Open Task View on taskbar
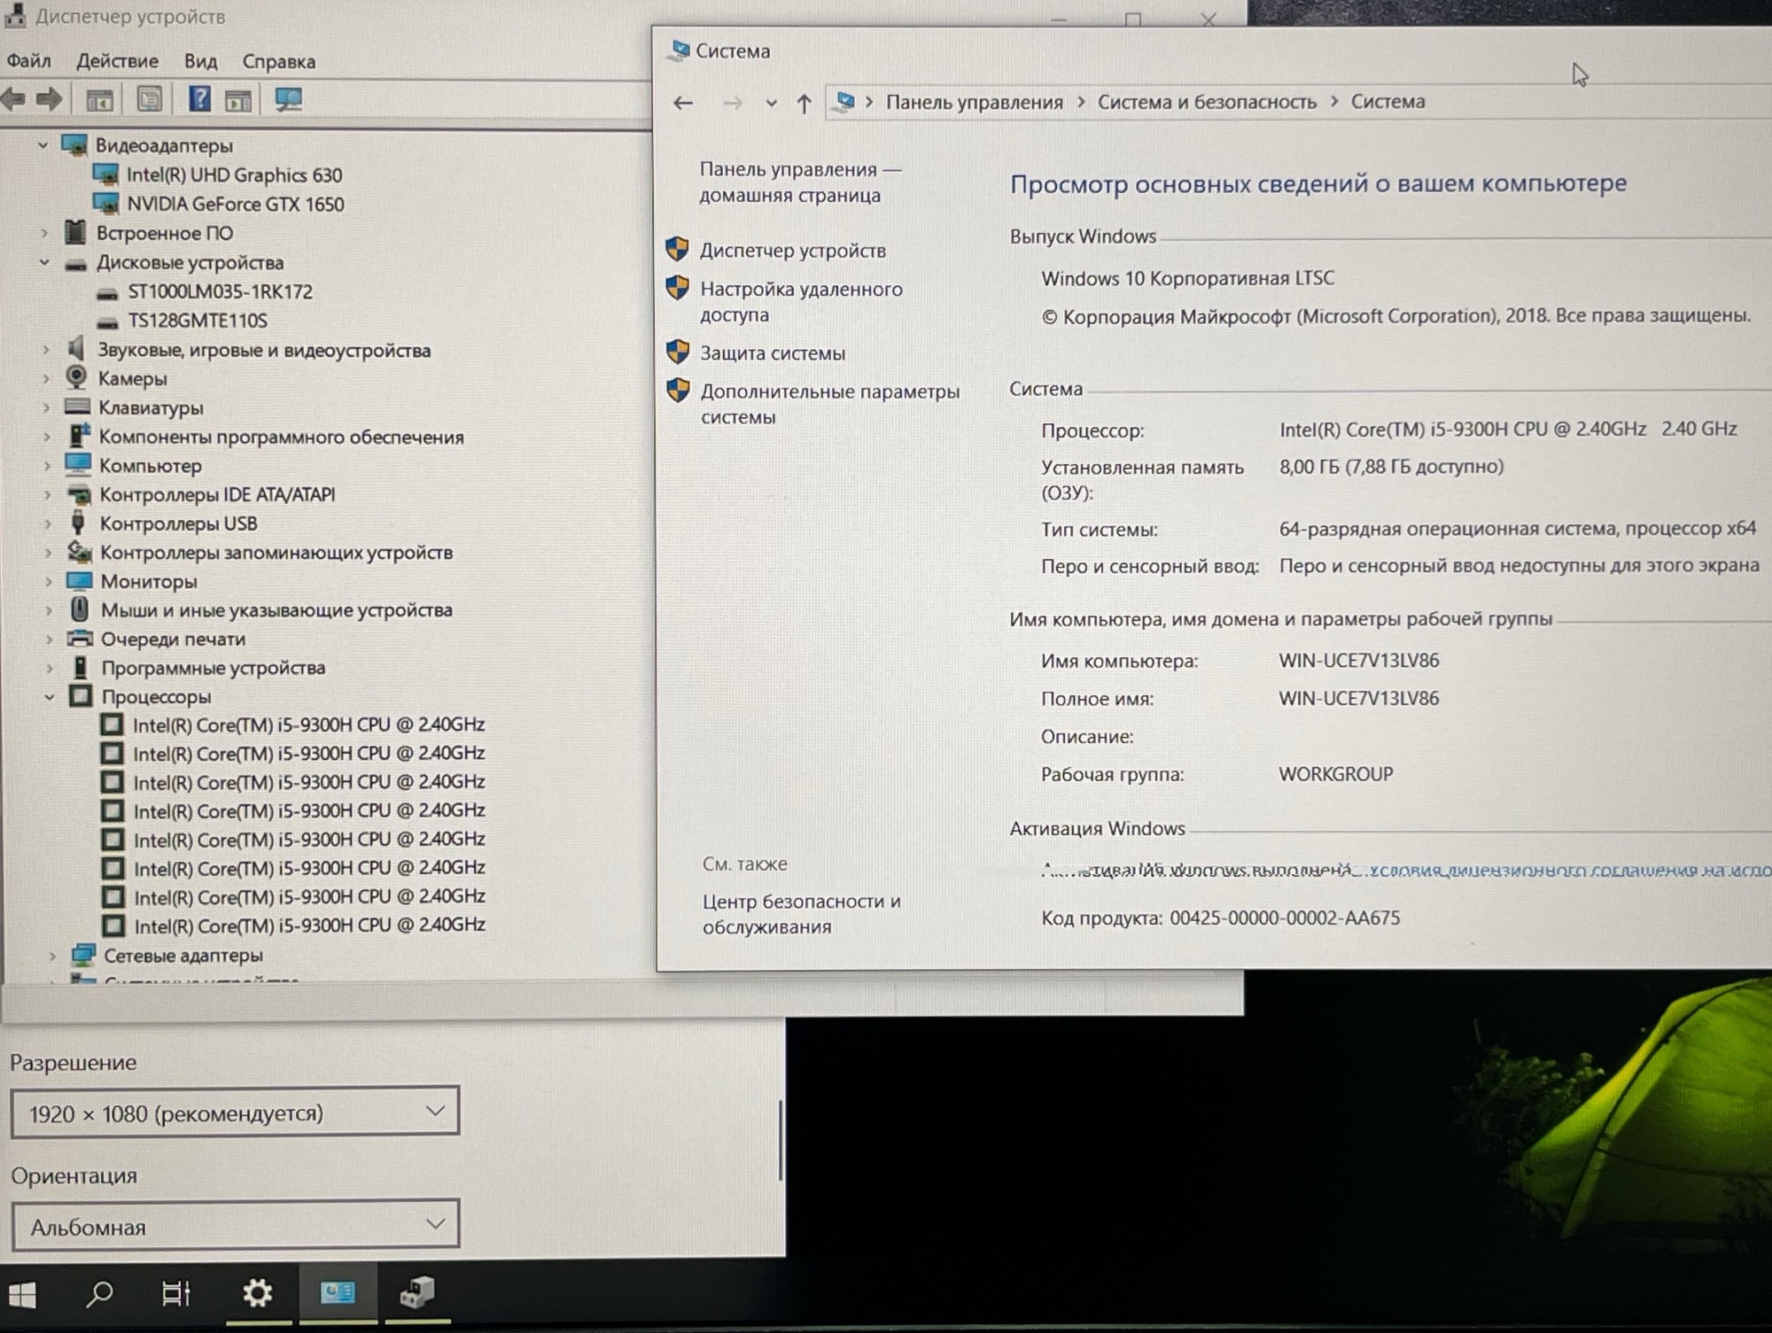This screenshot has width=1772, height=1333. coord(175,1294)
